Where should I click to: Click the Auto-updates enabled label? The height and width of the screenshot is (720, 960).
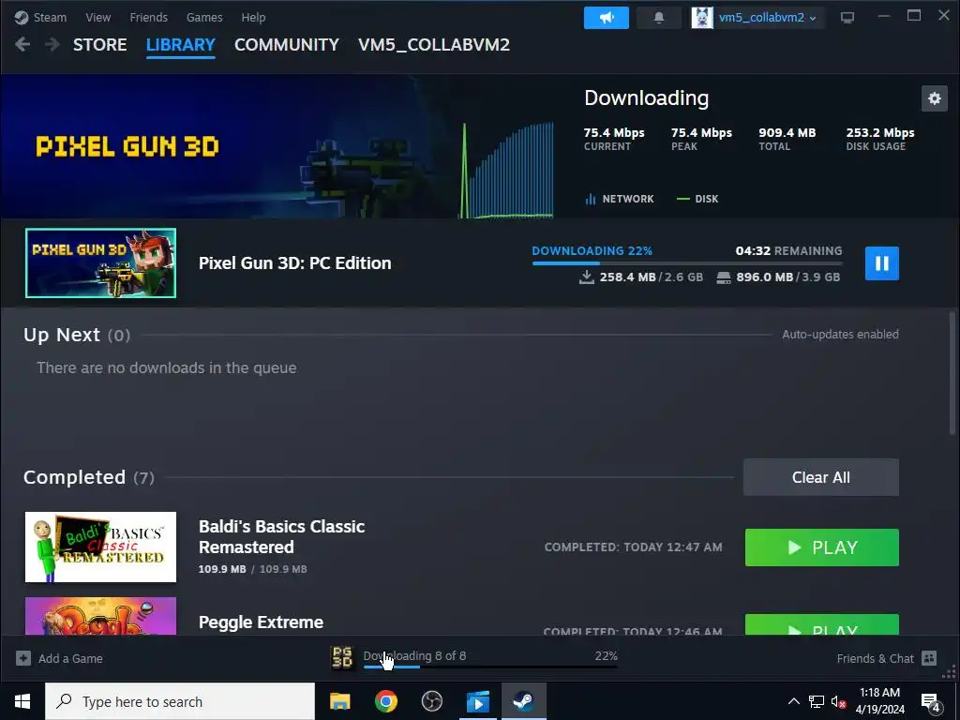(x=840, y=335)
